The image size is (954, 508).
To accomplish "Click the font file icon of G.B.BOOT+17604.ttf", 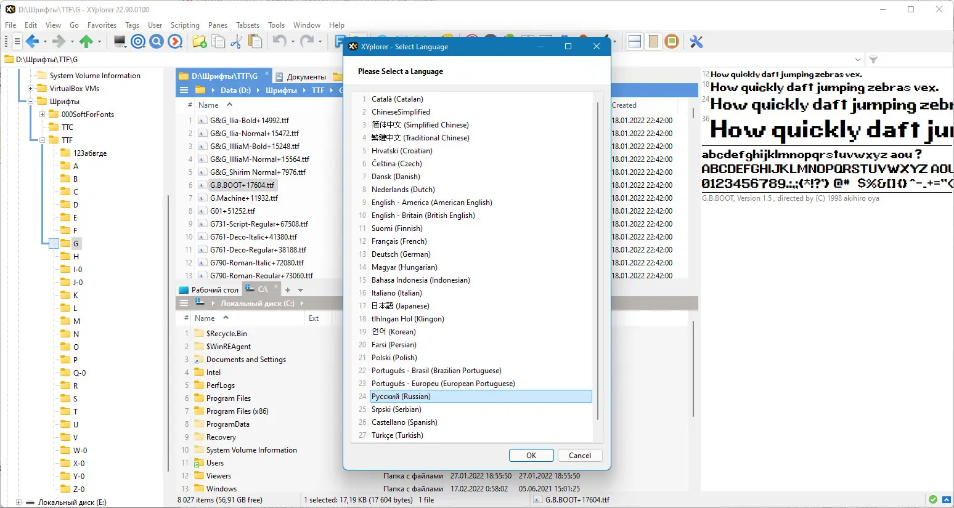I will pyautogui.click(x=202, y=185).
